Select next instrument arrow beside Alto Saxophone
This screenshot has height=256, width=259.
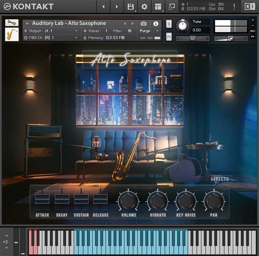click(x=132, y=24)
